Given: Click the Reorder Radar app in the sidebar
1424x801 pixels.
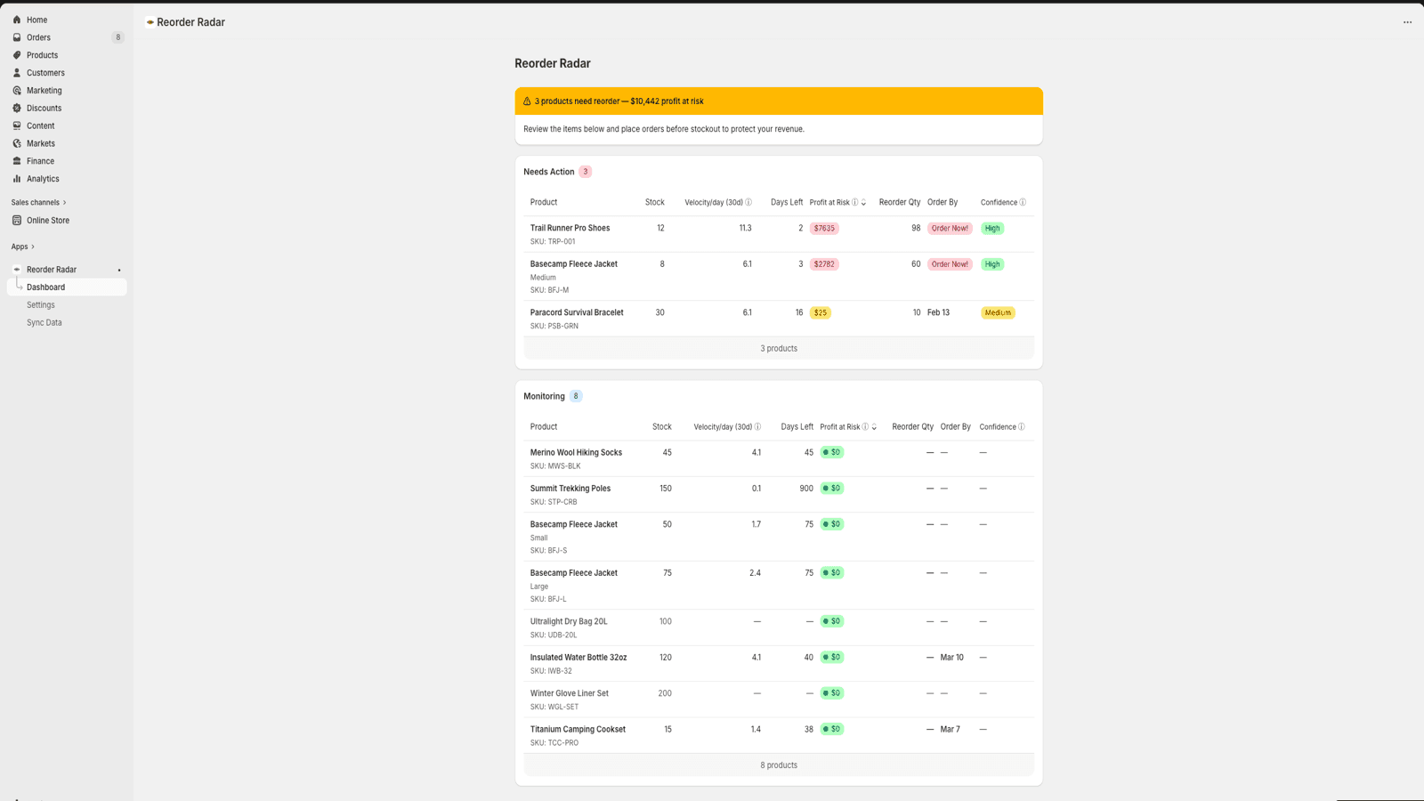Looking at the screenshot, I should pos(67,270).
